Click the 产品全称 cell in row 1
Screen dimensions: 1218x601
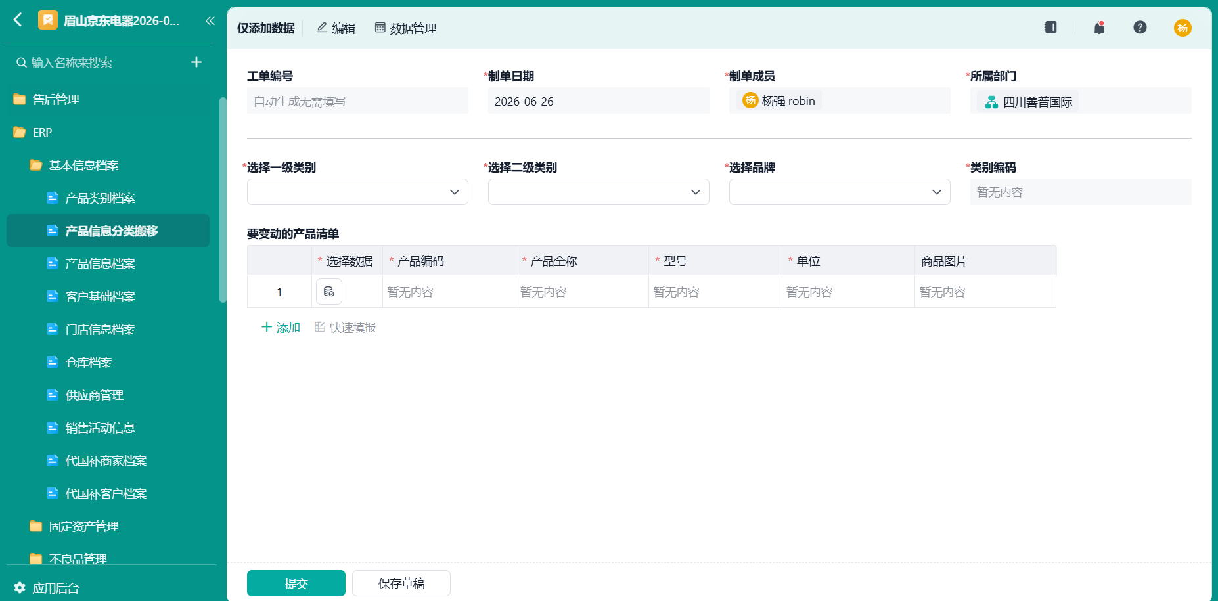coord(582,292)
